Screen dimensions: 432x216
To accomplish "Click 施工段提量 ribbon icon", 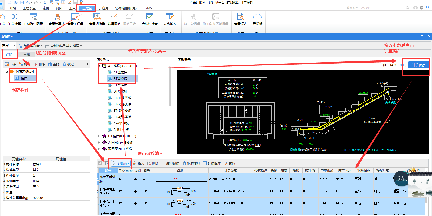I will click(192, 19).
